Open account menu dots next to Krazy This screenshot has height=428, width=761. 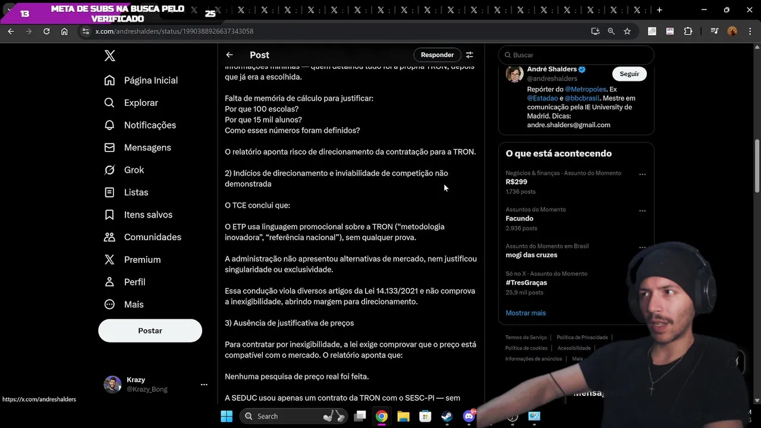[x=204, y=385]
